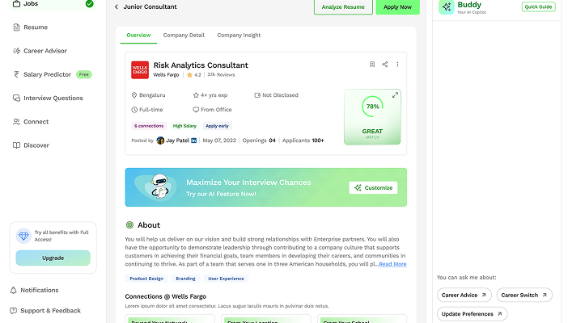
Task: Click the Apply Now button
Action: click(x=397, y=7)
